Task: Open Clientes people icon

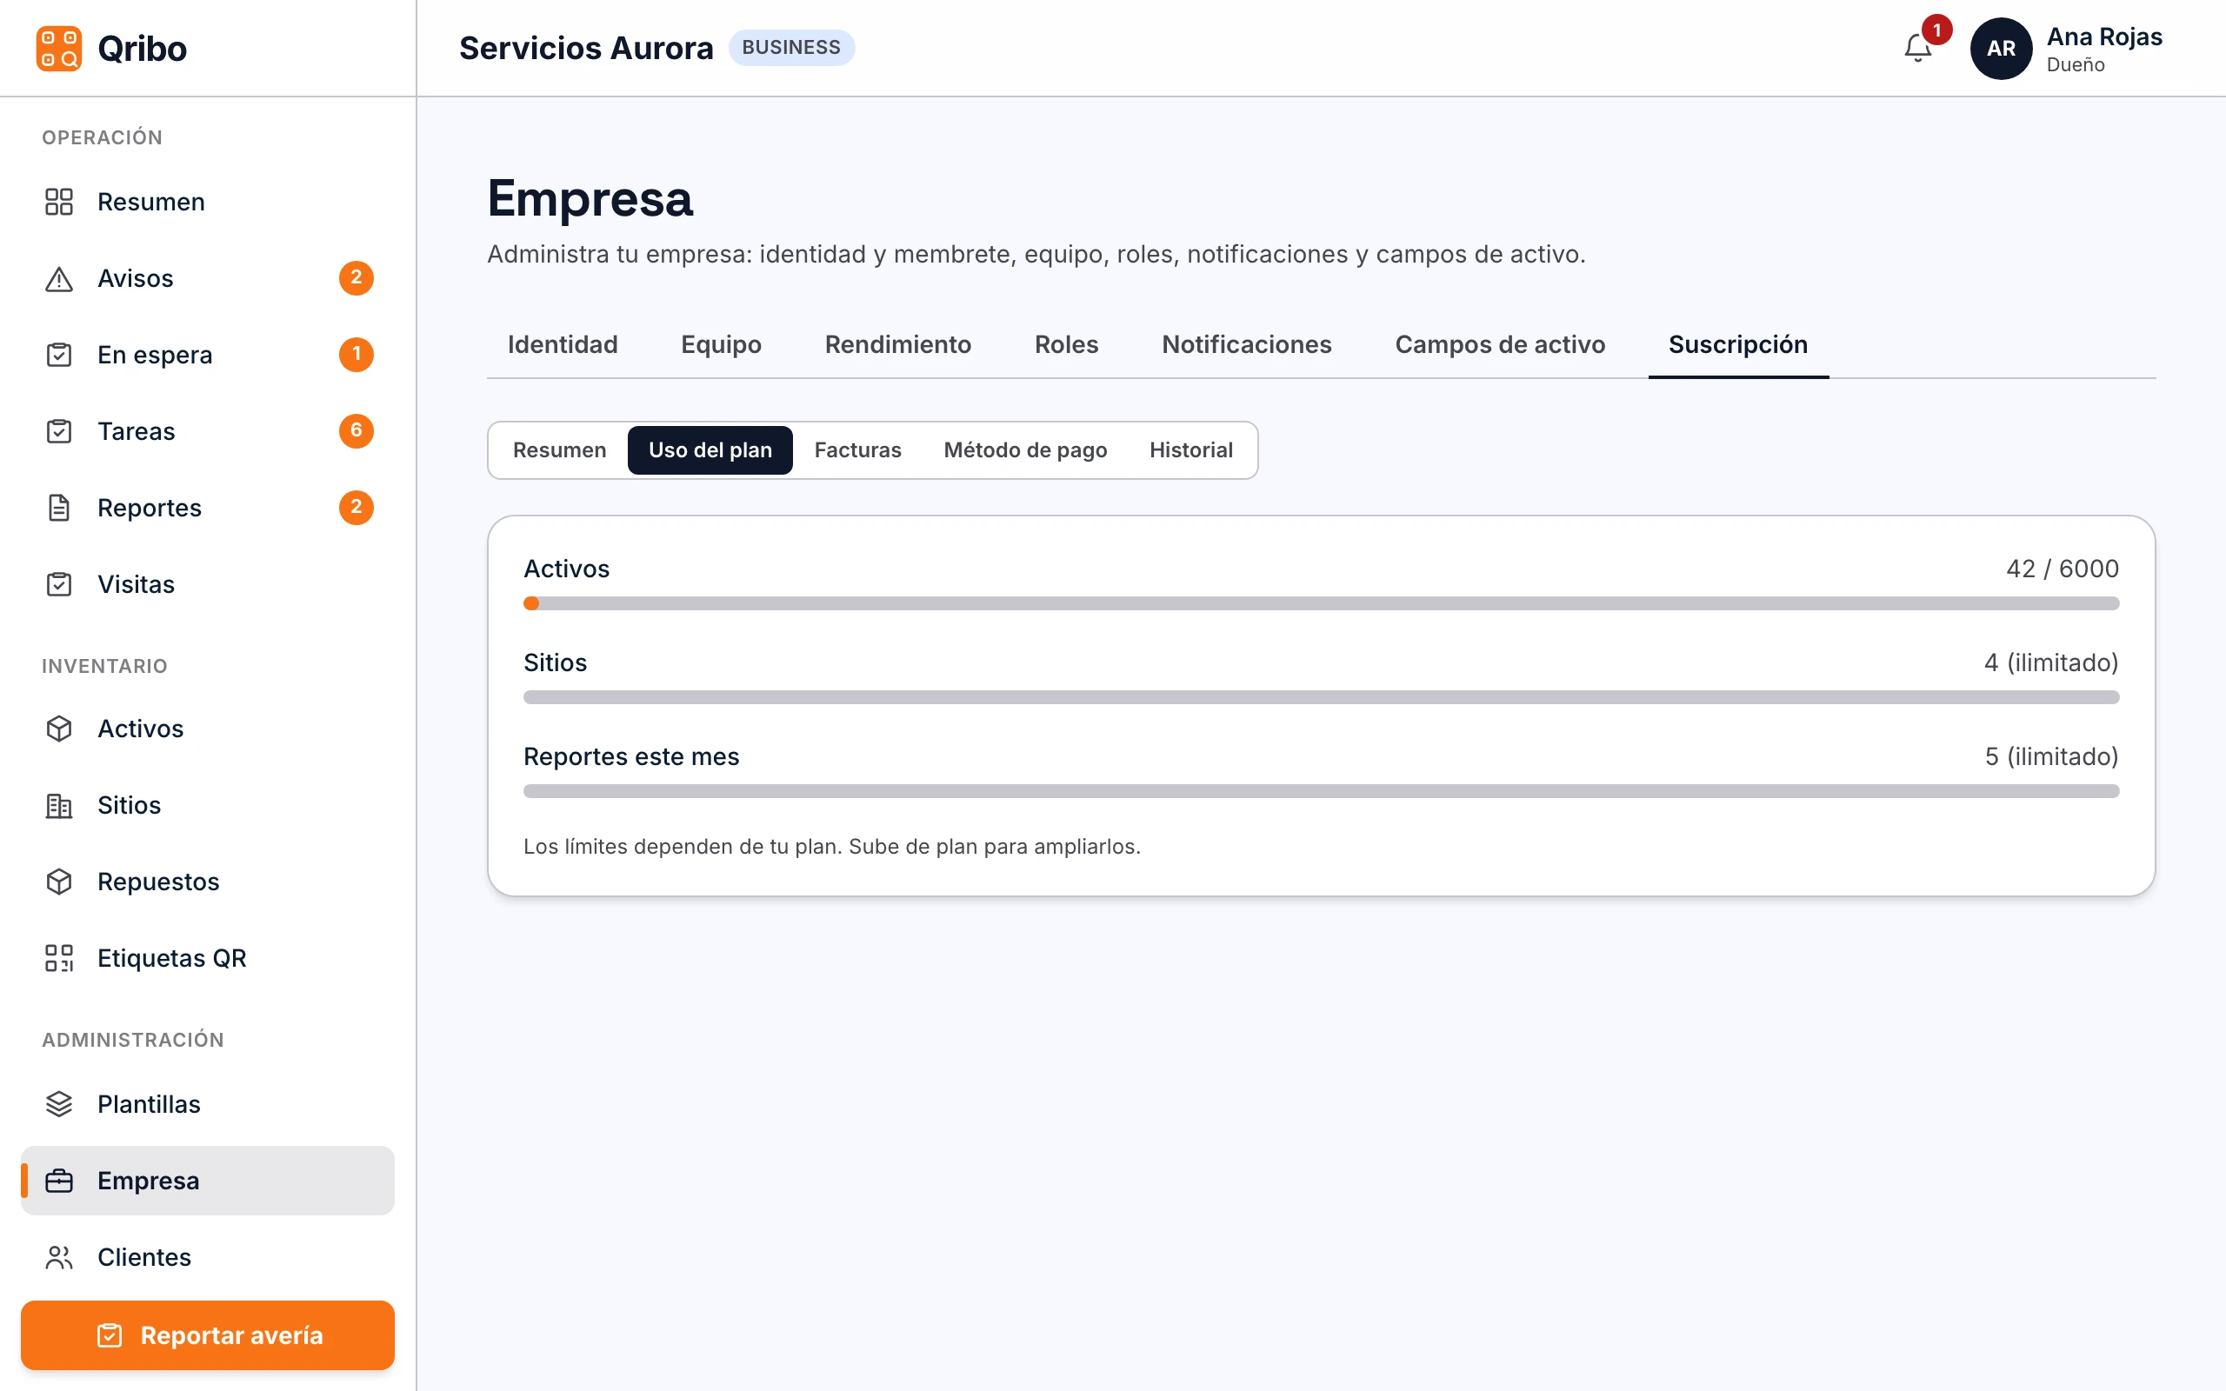Action: [59, 1257]
